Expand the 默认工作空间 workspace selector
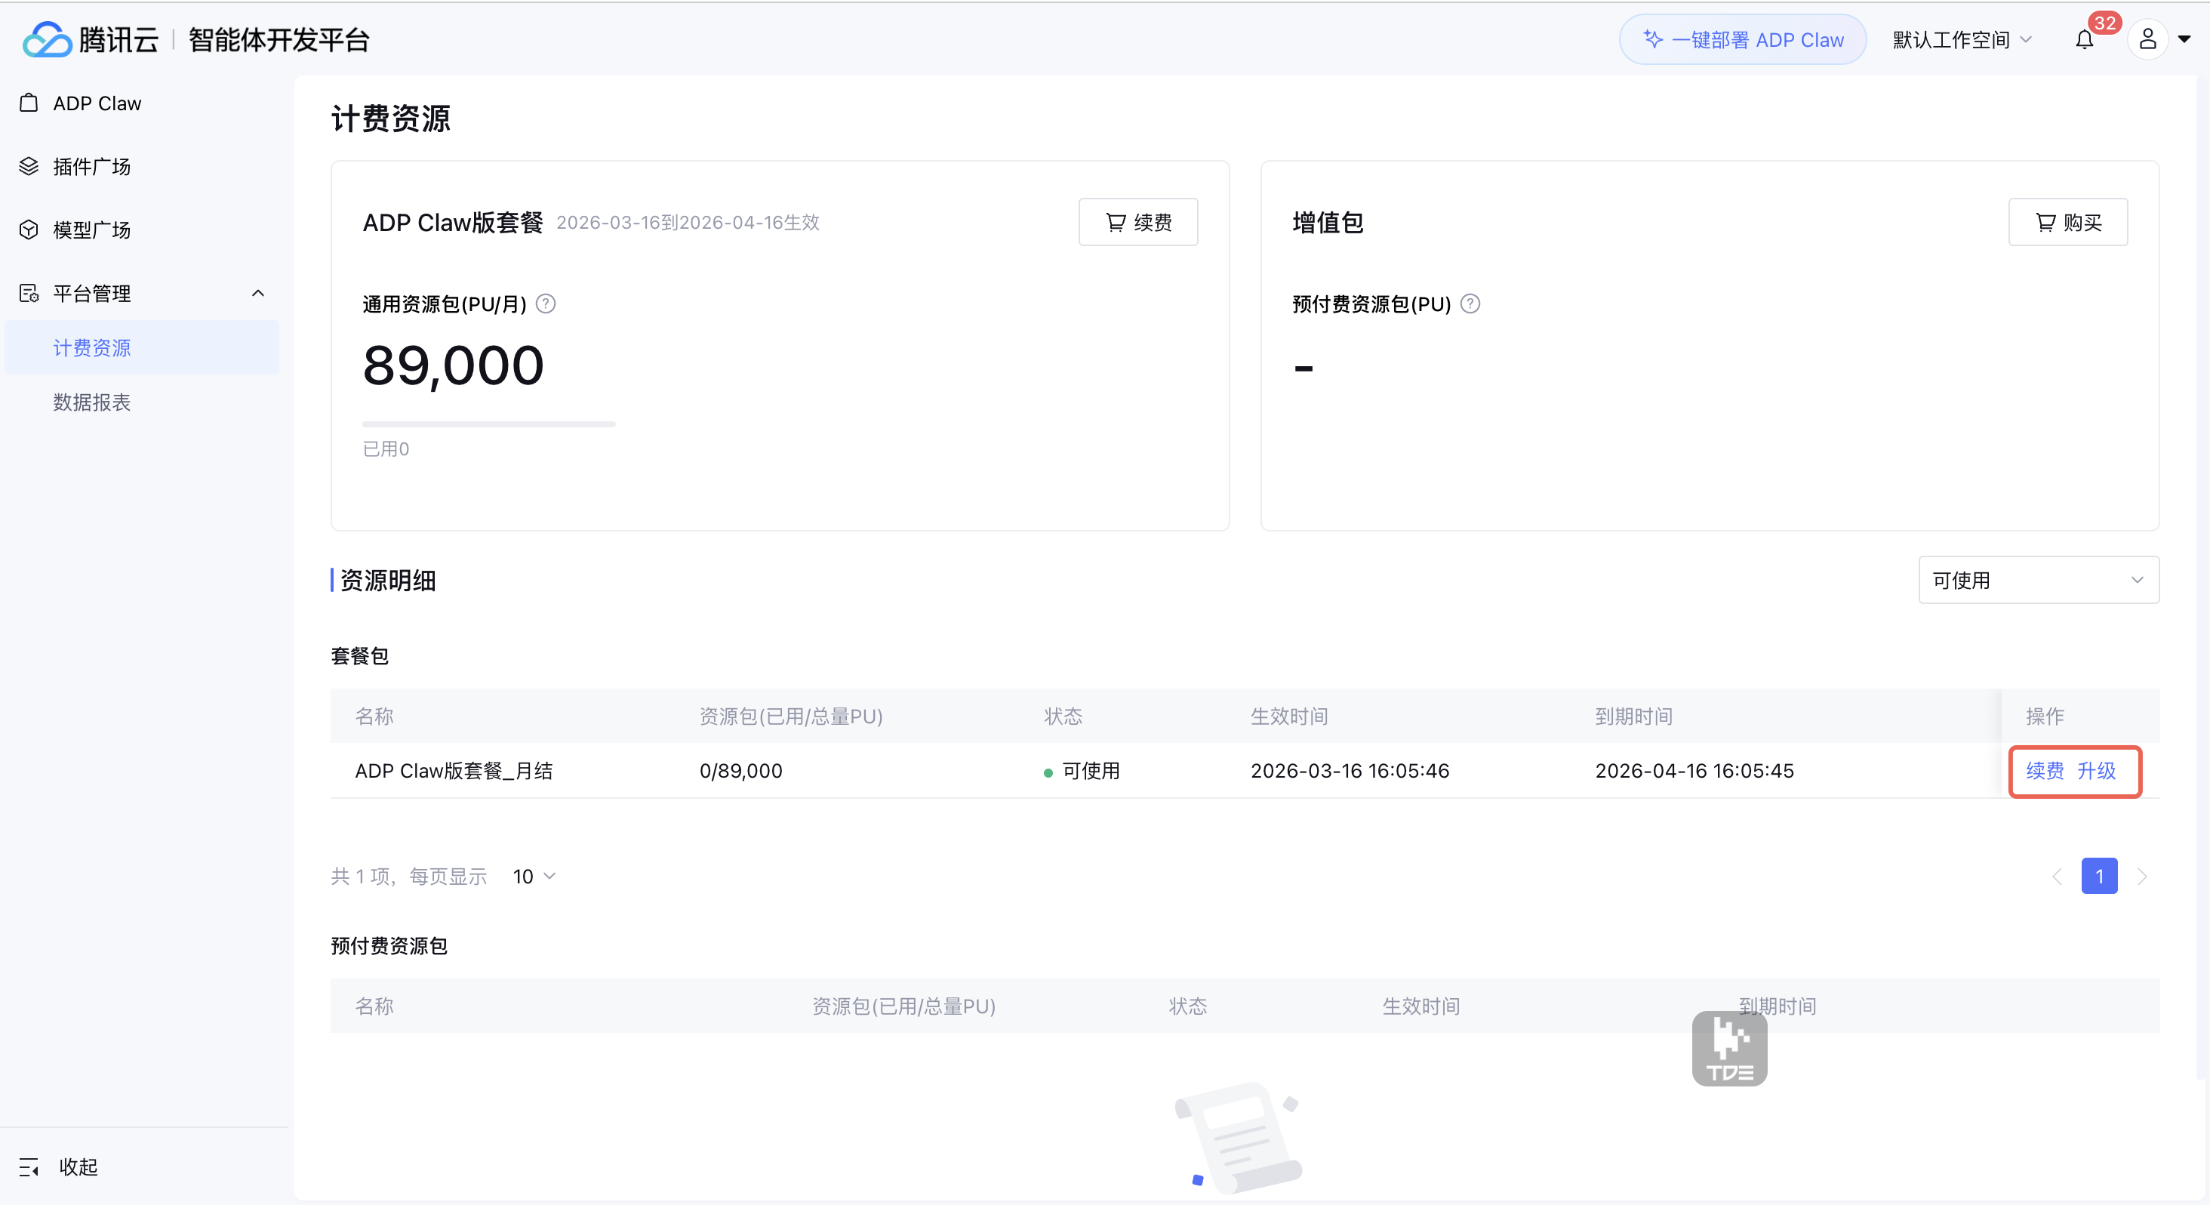This screenshot has width=2210, height=1205. (x=1961, y=39)
